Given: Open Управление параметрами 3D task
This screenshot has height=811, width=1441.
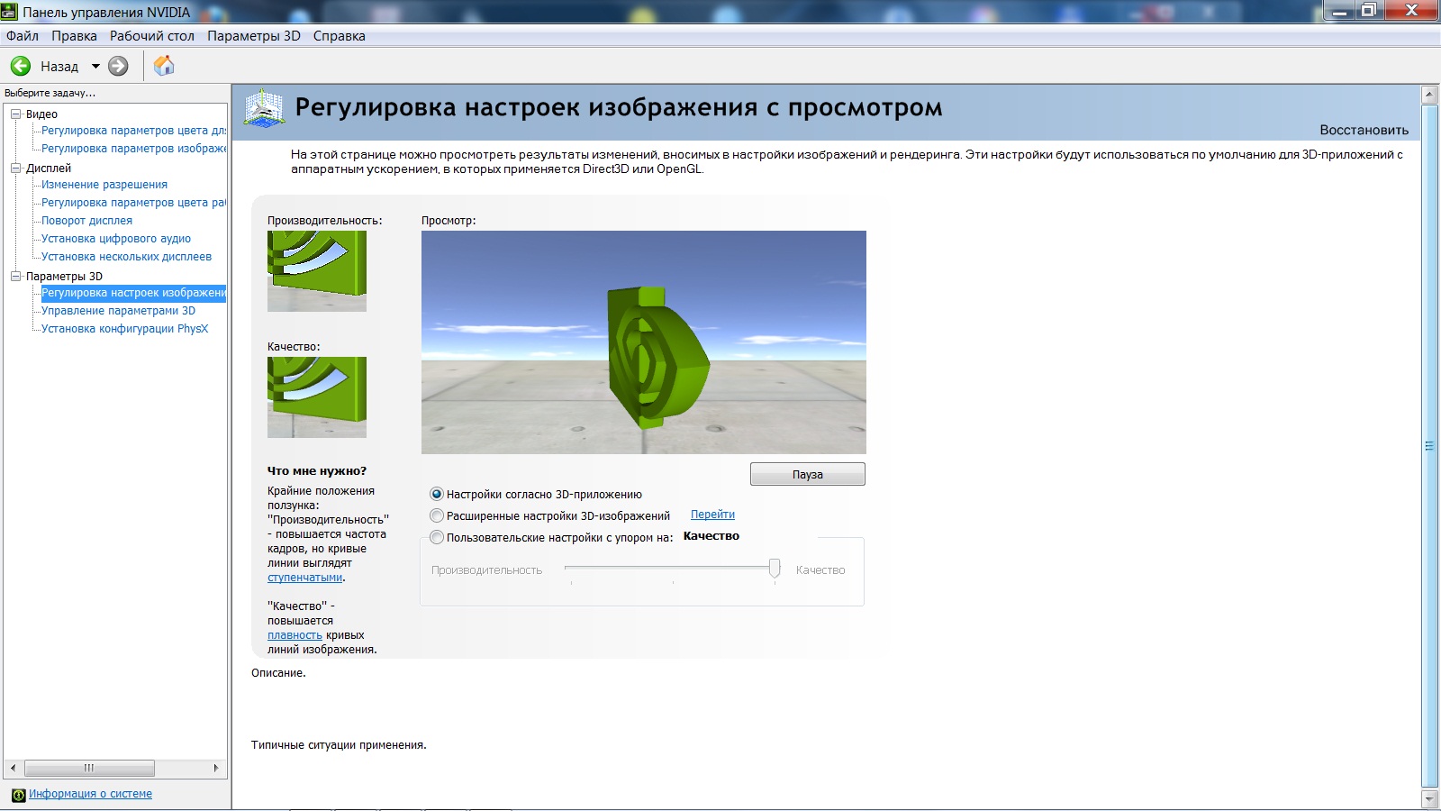Looking at the screenshot, I should pyautogui.click(x=118, y=311).
